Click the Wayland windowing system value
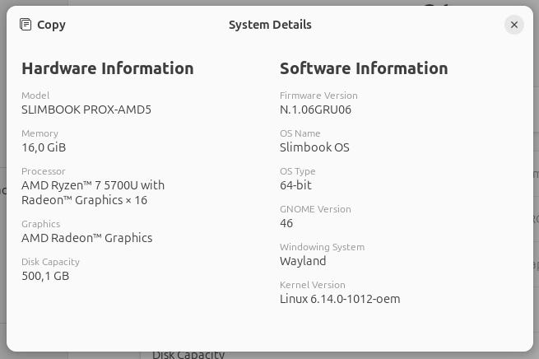The height and width of the screenshot is (359, 539). coord(303,261)
